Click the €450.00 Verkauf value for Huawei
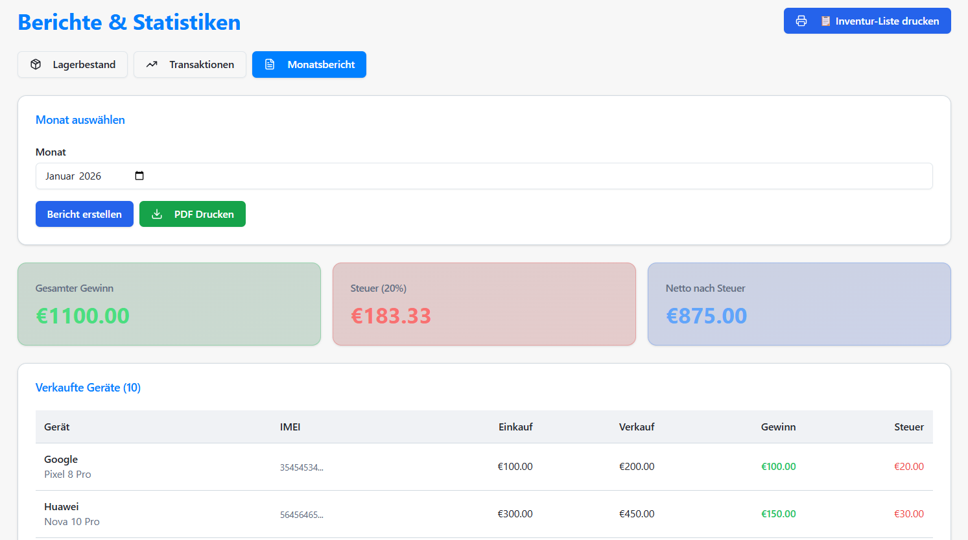 pyautogui.click(x=637, y=514)
